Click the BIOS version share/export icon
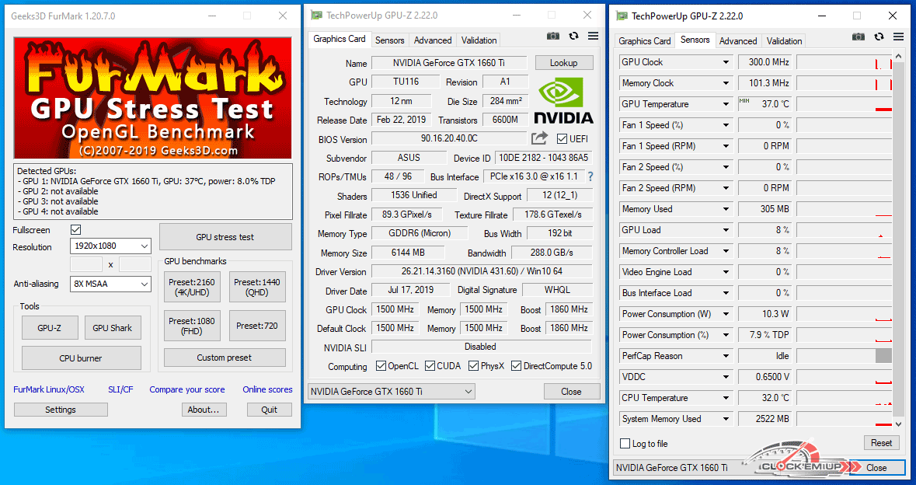The width and height of the screenshot is (916, 485). (539, 138)
